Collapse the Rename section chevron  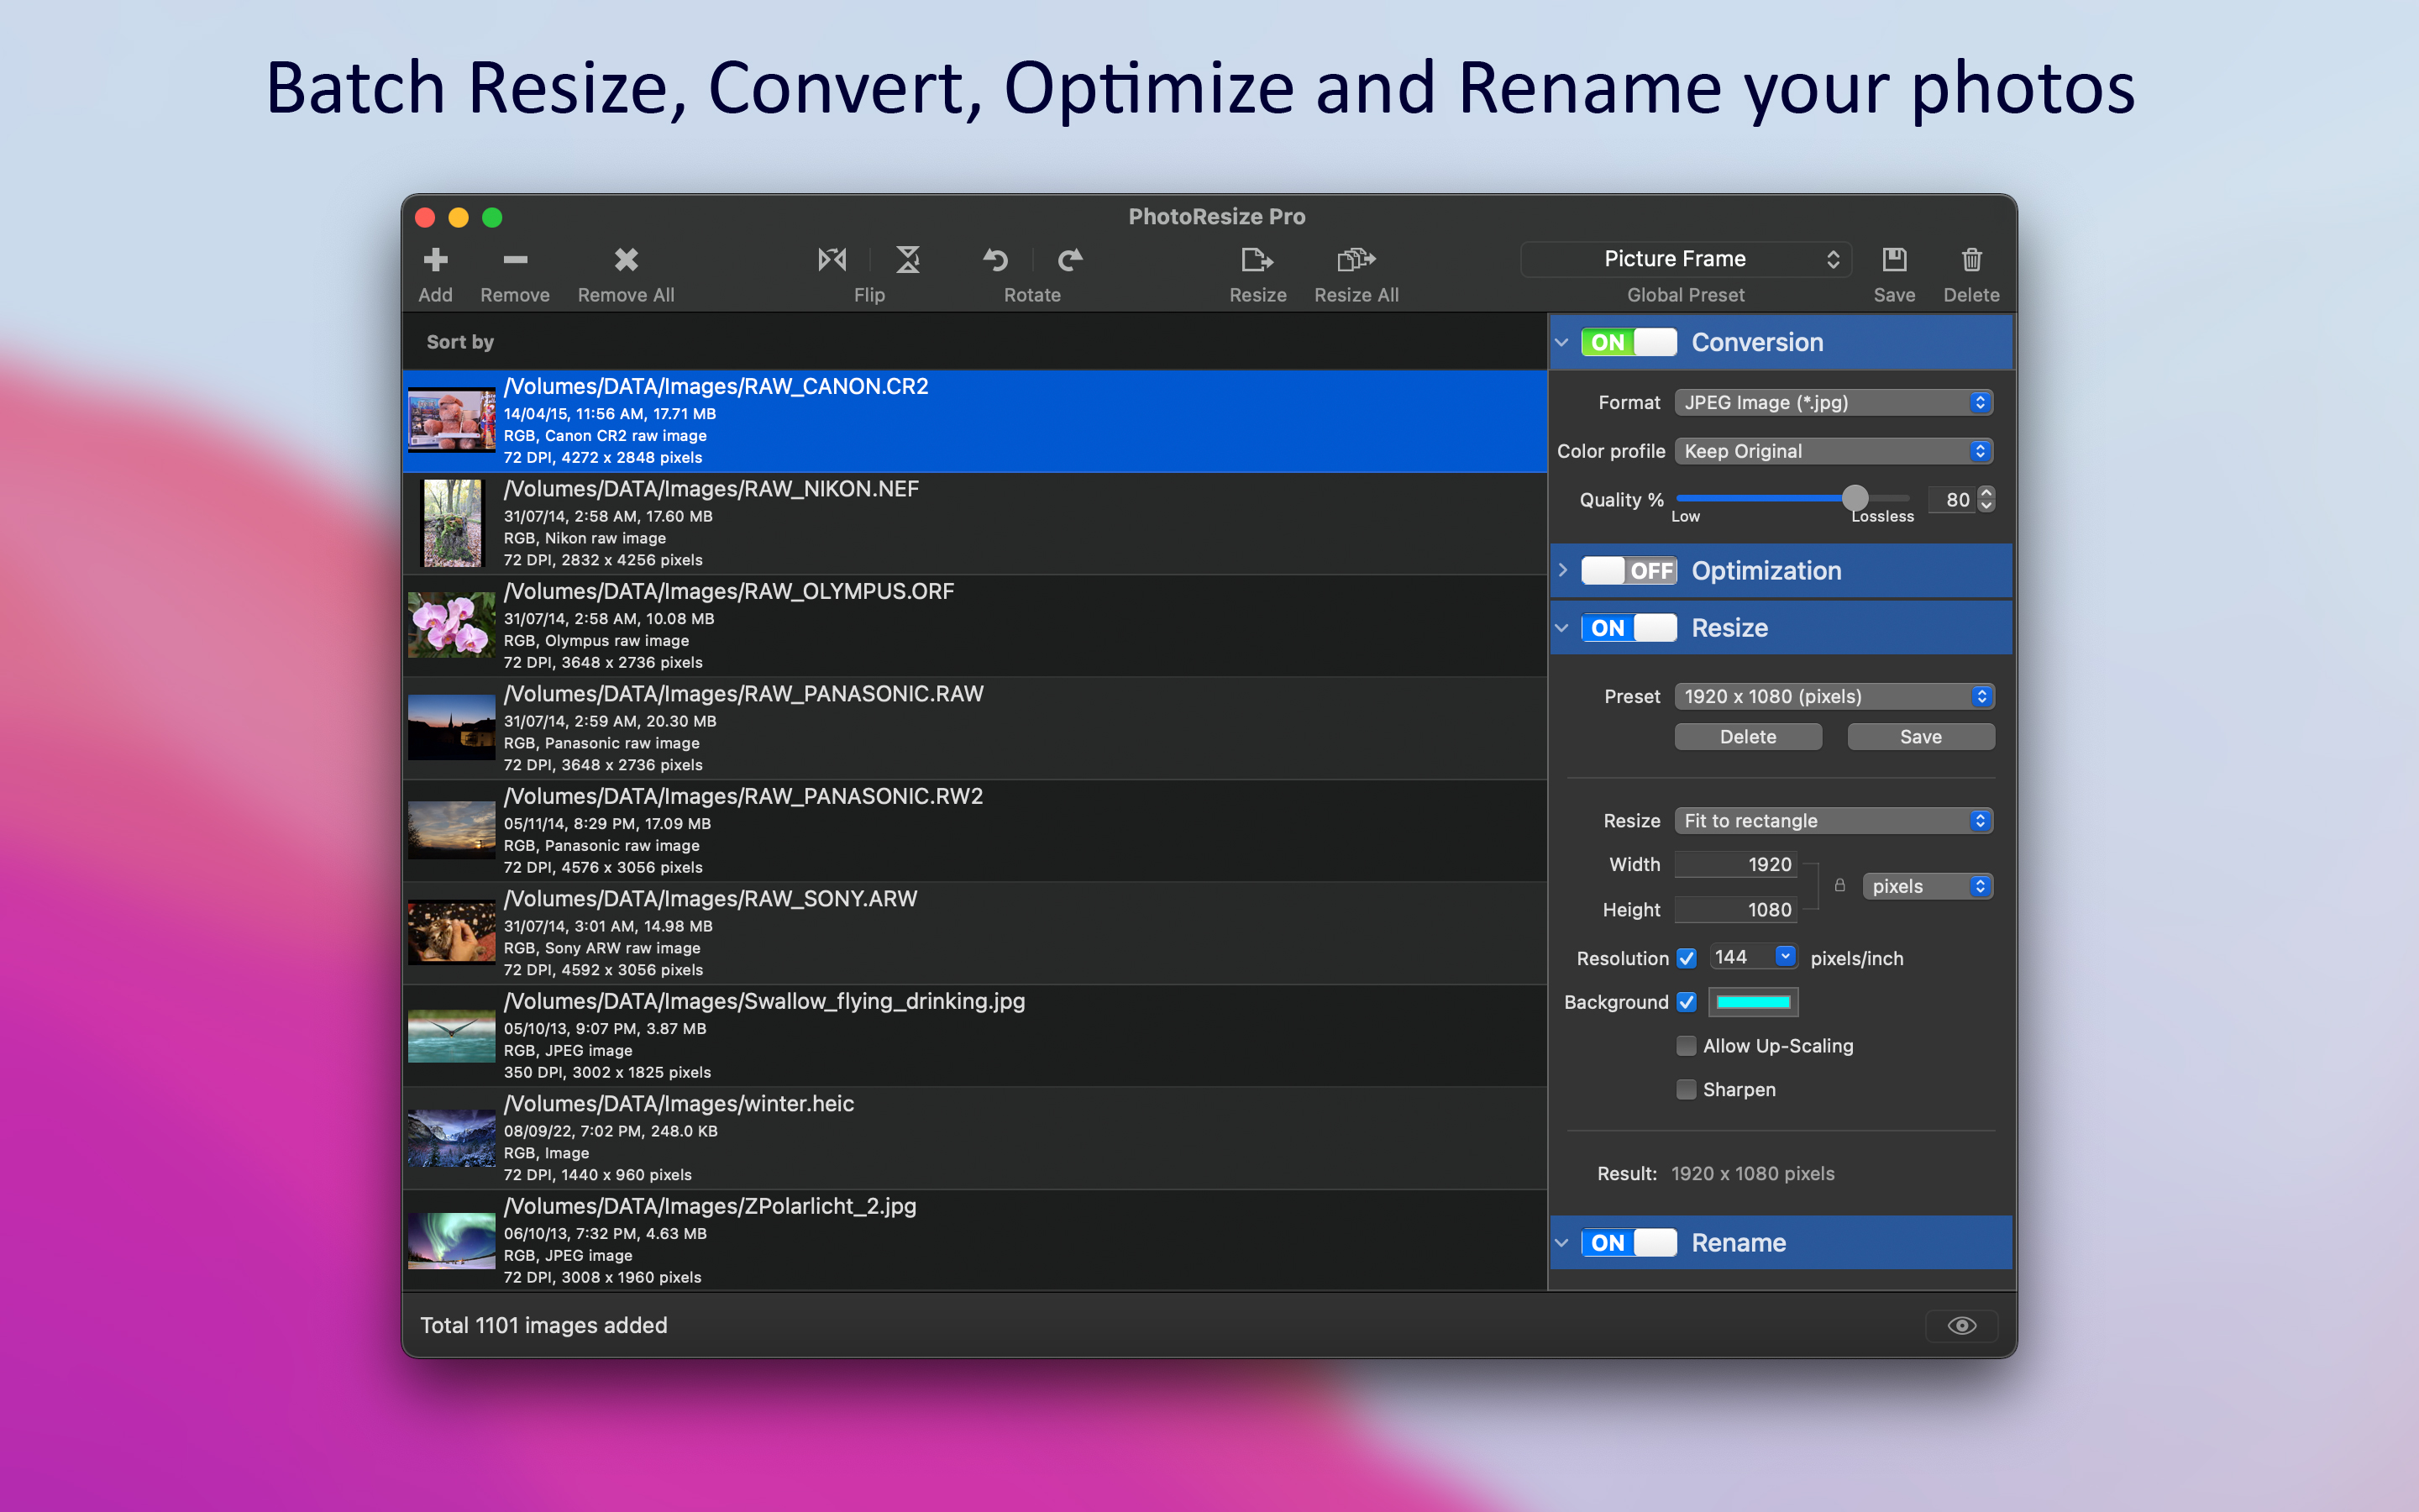tap(1561, 1243)
